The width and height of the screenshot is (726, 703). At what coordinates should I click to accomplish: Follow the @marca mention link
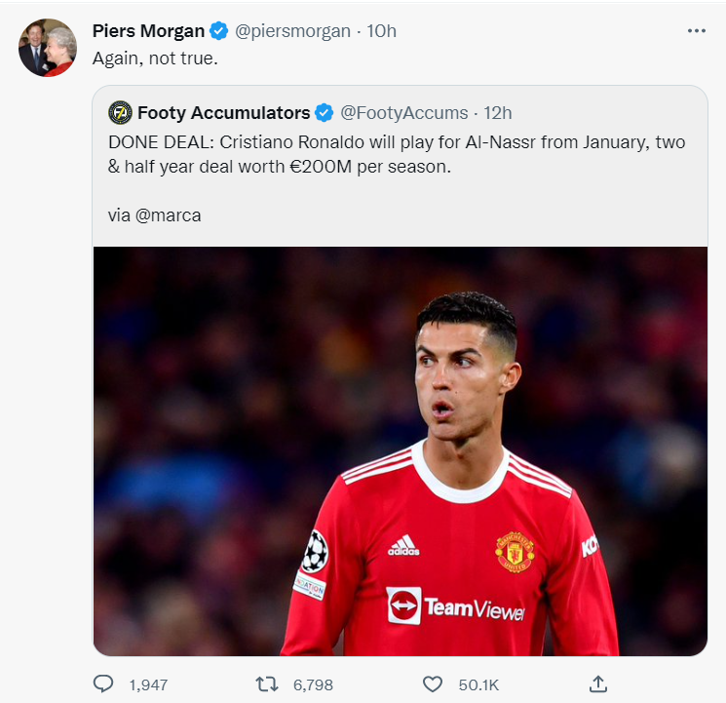coord(168,215)
